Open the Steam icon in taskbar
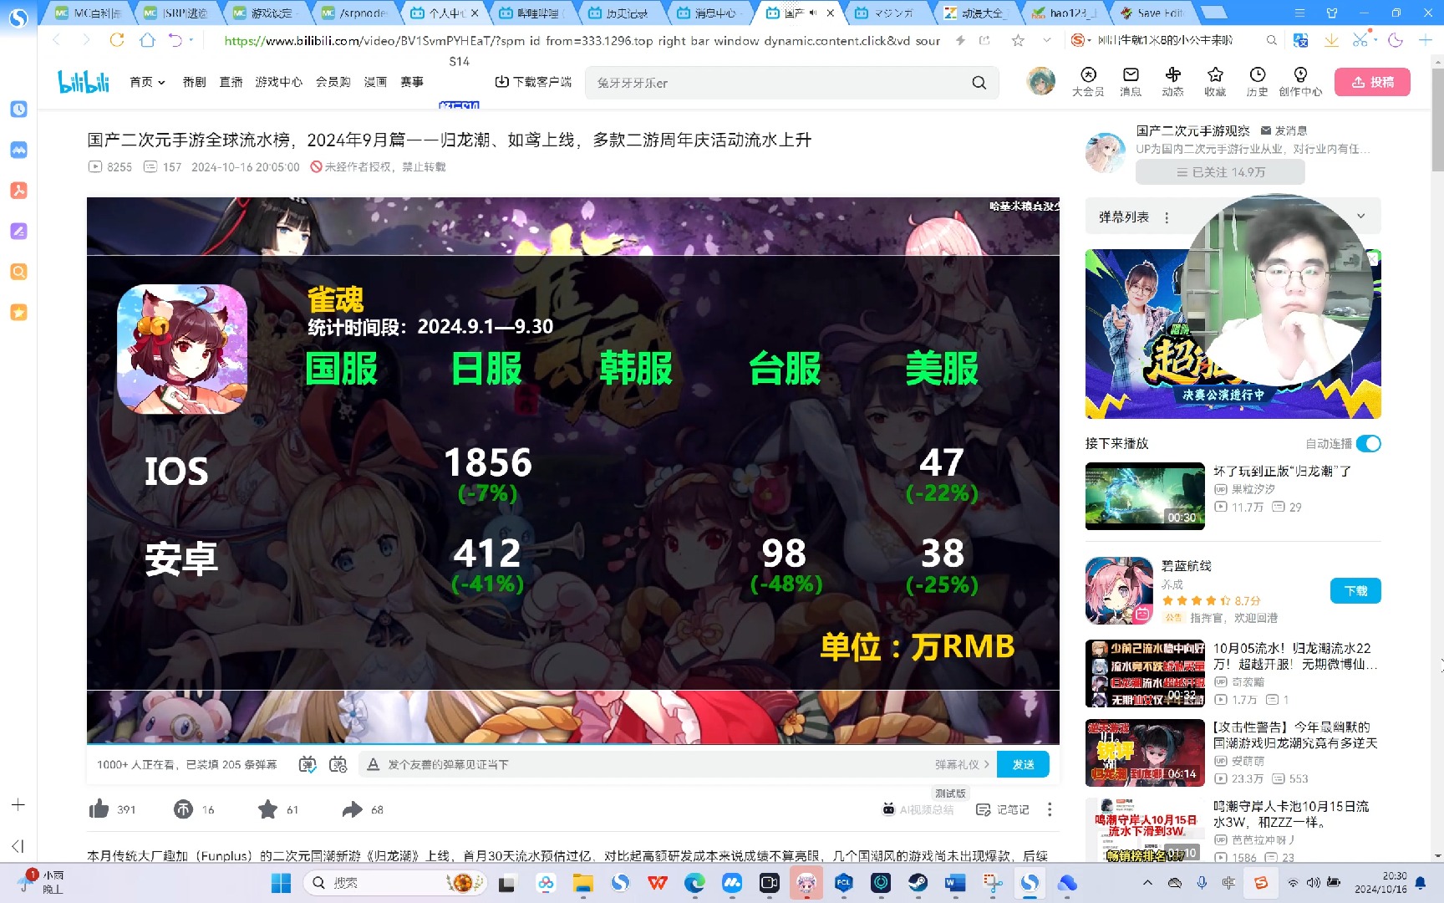 [918, 883]
